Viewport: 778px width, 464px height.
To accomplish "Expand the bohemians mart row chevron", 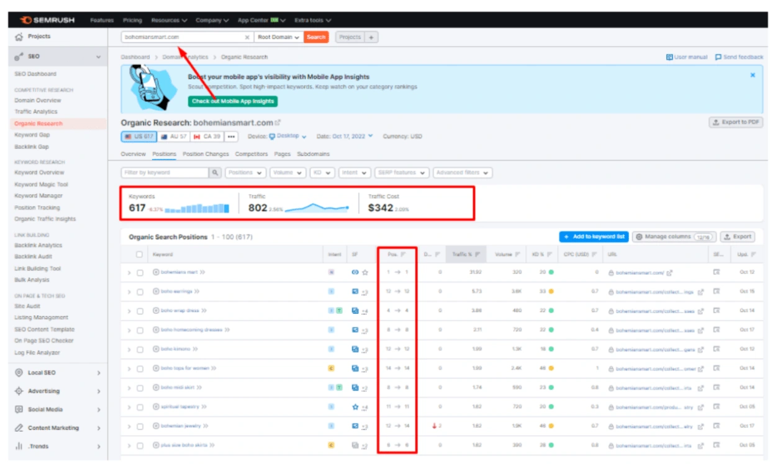I will pos(130,272).
